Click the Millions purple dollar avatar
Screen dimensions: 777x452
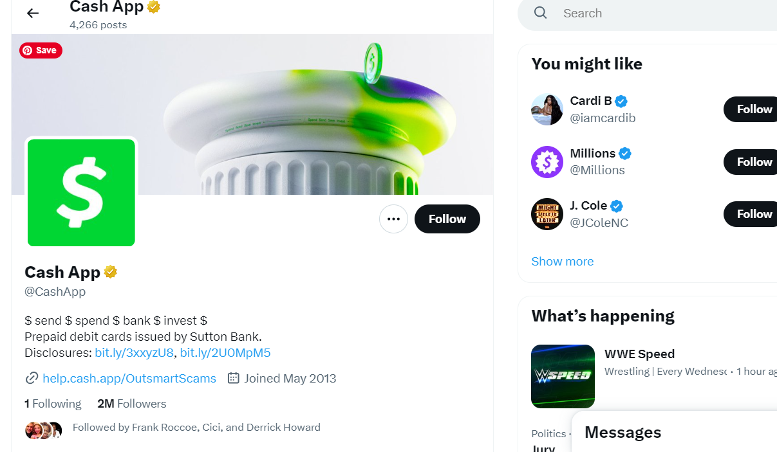[547, 162]
